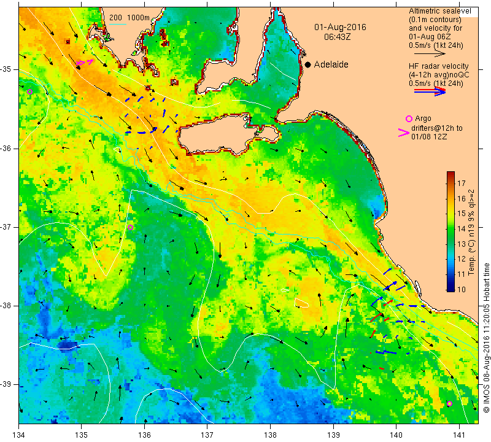491x442 pixels.
Task: Click the black Adelaide city dot
Action: [308, 64]
